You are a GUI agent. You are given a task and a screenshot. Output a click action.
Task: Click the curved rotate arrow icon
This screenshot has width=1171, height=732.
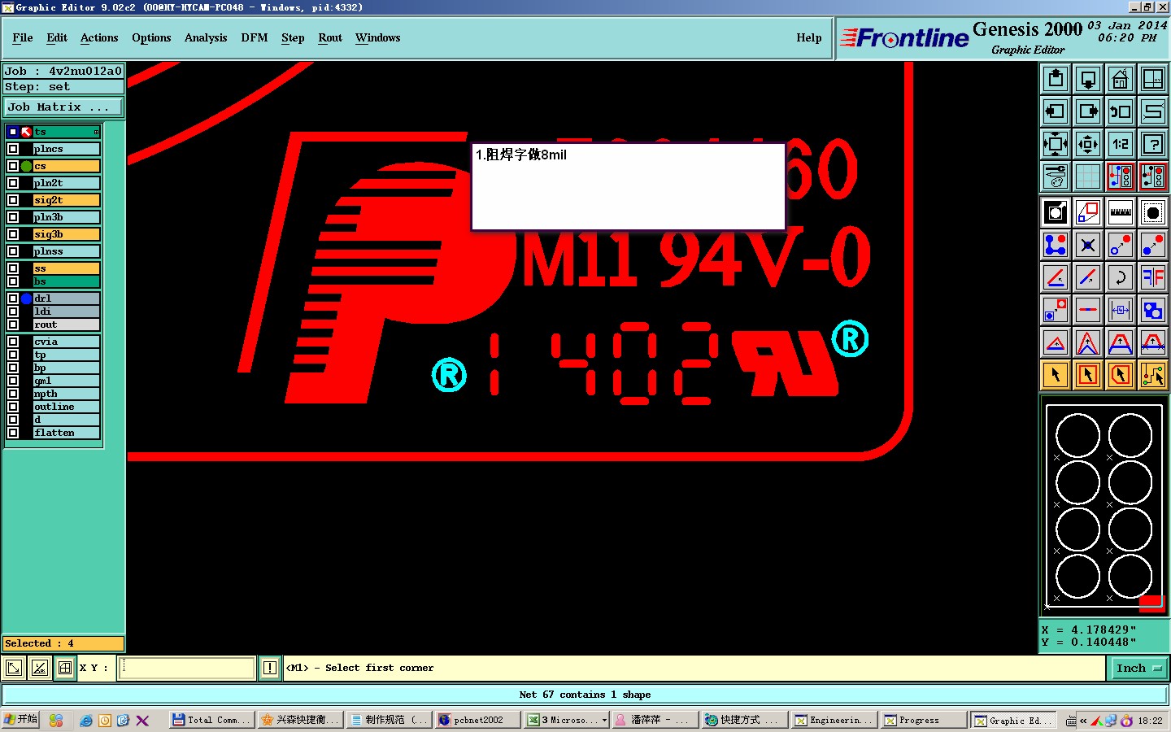coord(1121,277)
